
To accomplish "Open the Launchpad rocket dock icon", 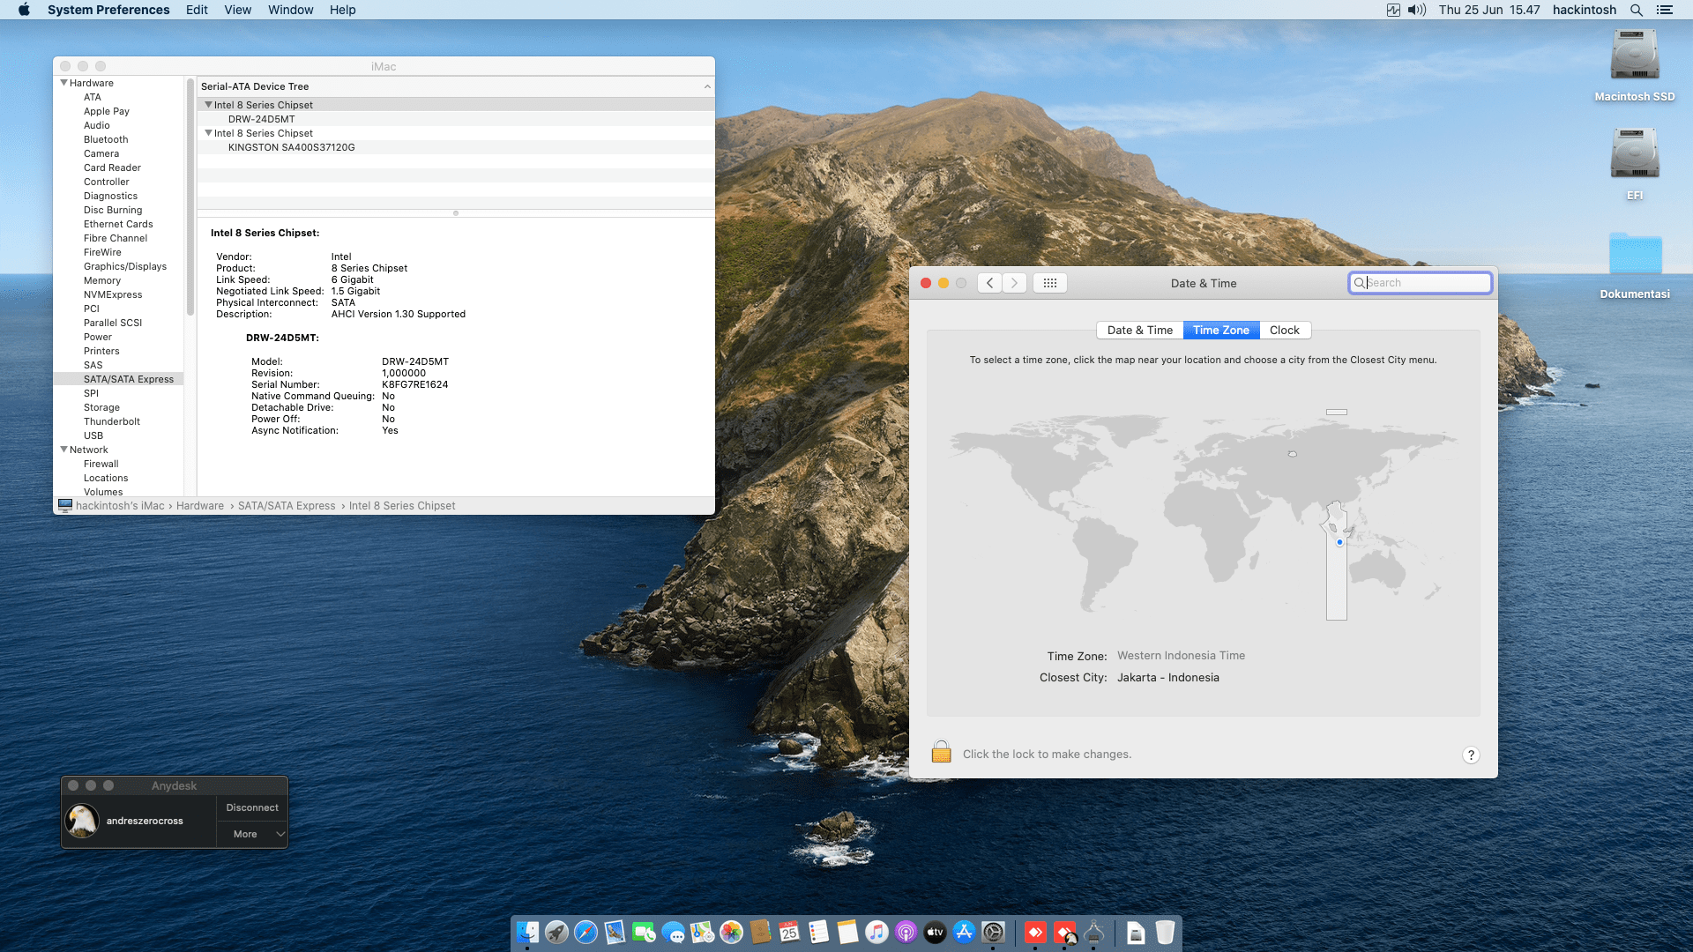I will click(x=556, y=933).
